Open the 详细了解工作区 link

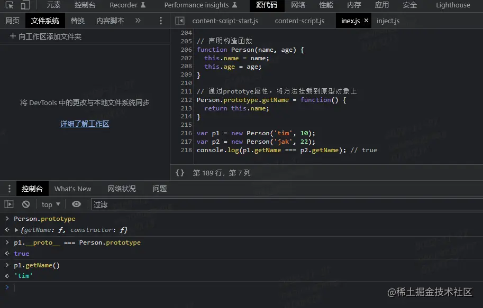click(85, 124)
